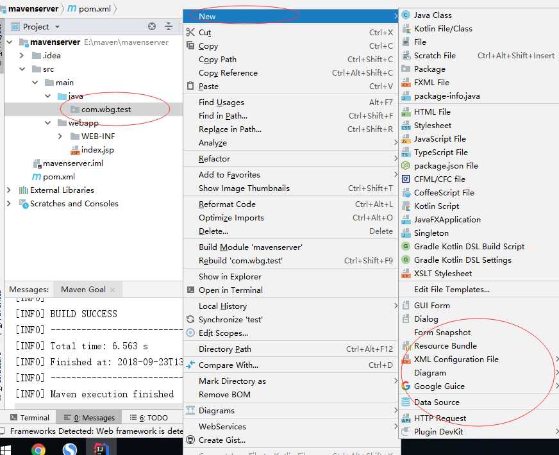This screenshot has width=559, height=455.
Task: Choose Open in Terminal
Action: (x=291, y=290)
